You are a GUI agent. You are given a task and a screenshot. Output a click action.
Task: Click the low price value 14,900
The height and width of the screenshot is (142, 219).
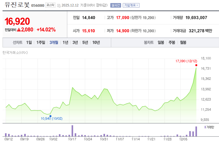point(123,31)
